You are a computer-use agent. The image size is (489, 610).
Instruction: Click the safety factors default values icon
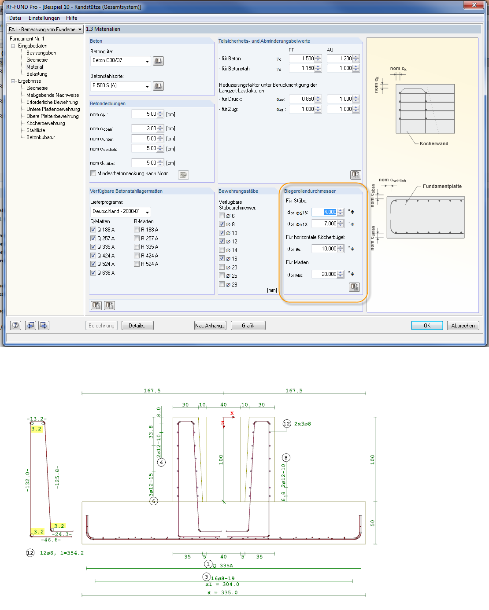pyautogui.click(x=356, y=175)
